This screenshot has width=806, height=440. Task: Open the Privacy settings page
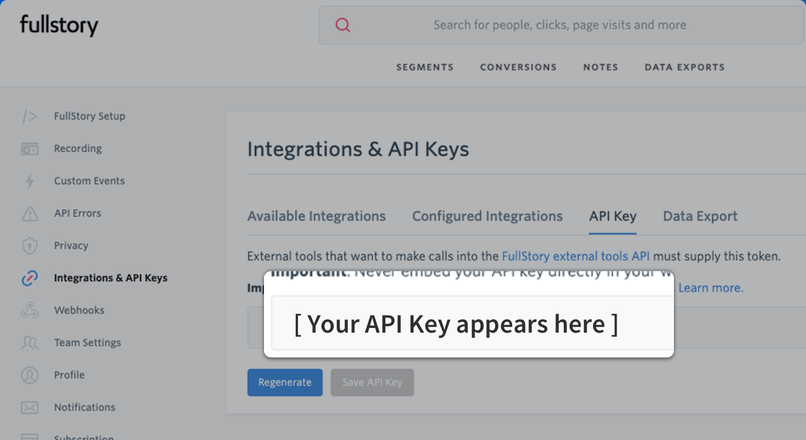[71, 246]
